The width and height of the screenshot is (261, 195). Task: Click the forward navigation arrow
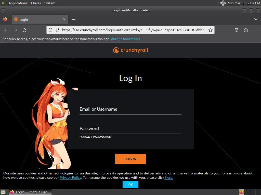coord(15,30)
